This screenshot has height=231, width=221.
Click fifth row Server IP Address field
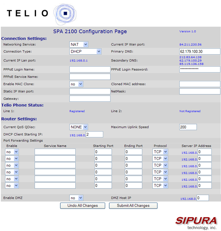click(205, 179)
